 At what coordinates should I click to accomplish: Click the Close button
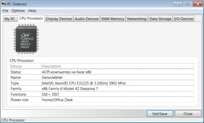(x=188, y=113)
